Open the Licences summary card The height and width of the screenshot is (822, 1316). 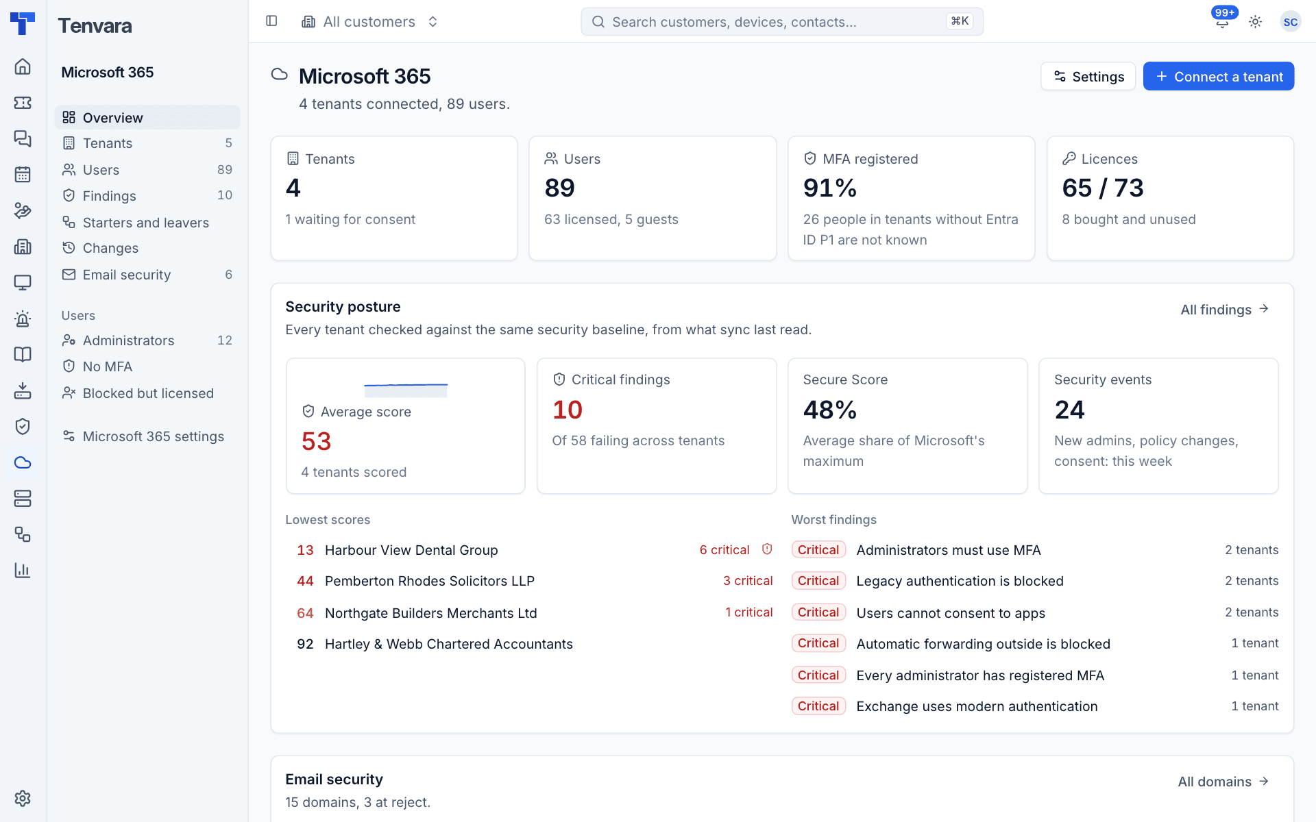tap(1170, 198)
